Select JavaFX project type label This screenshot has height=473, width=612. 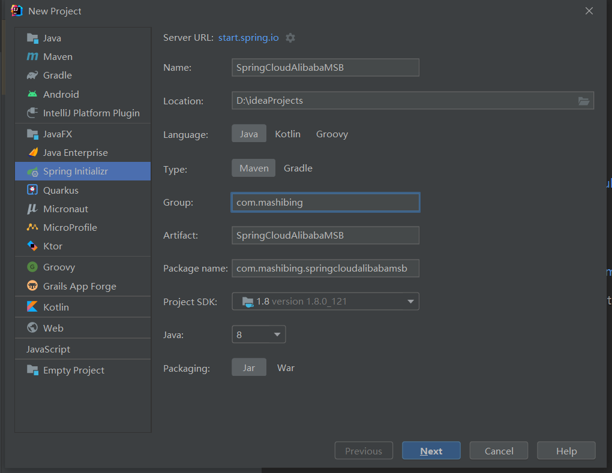pos(58,134)
